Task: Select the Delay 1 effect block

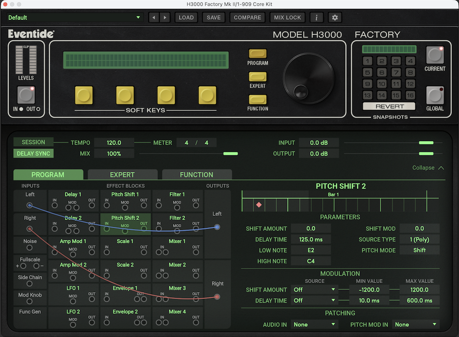Action: coord(73,201)
